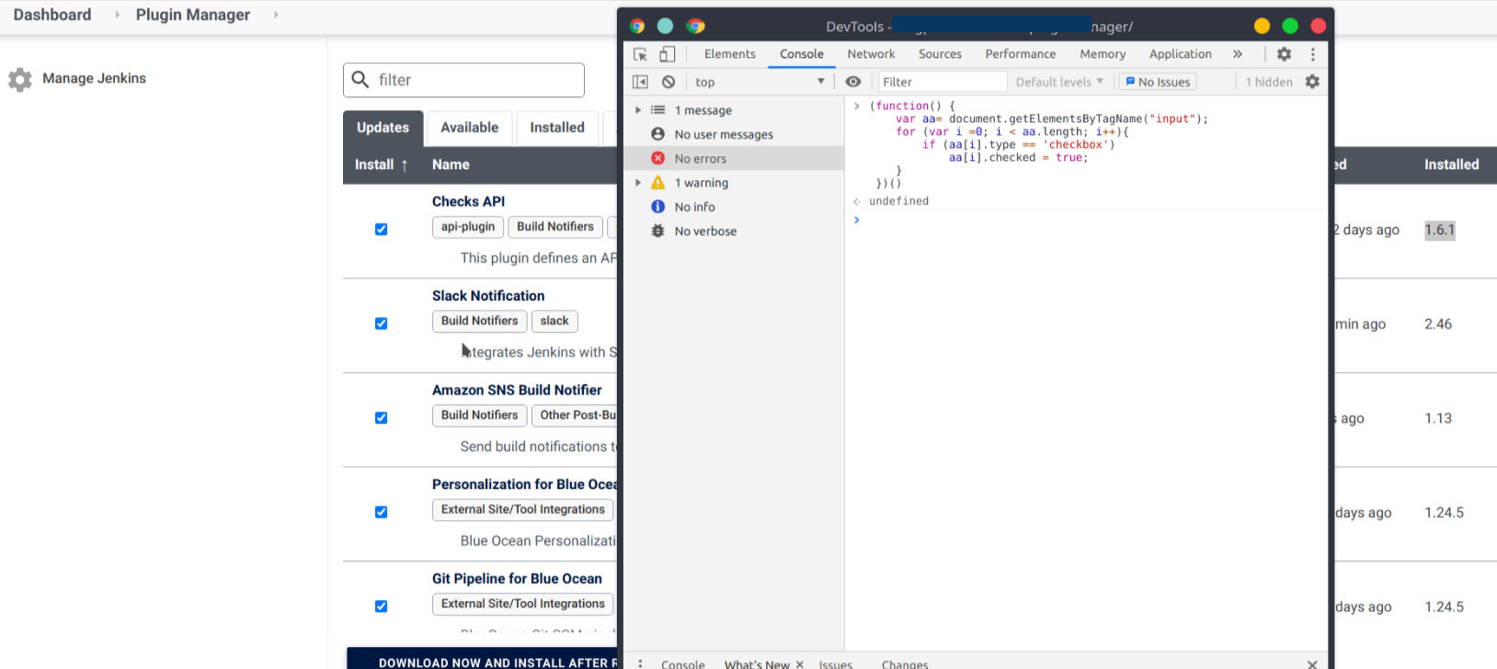Close the DevTools bottom drawer
The image size is (1497, 669).
1312,663
